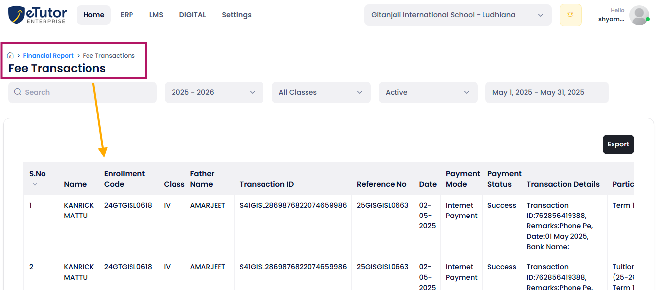Click the home icon in breadcrumb

coord(10,55)
